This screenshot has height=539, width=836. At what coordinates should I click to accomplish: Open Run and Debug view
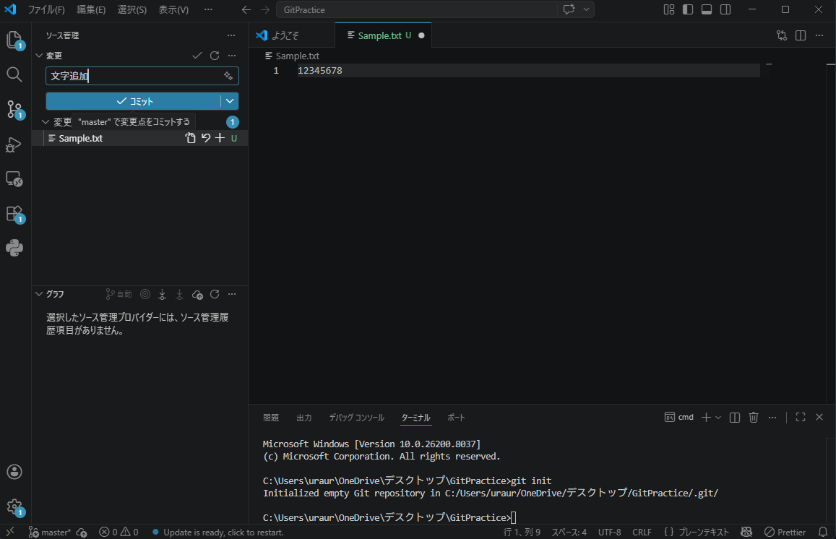(x=14, y=145)
